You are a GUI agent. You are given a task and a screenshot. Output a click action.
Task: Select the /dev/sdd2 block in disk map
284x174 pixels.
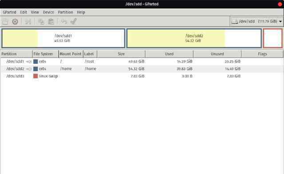[194, 39]
